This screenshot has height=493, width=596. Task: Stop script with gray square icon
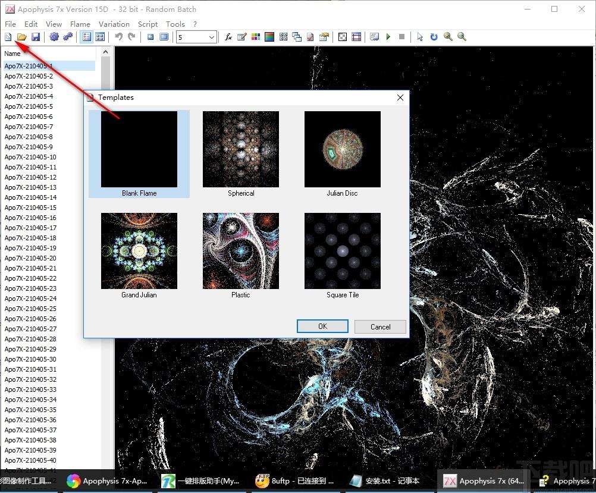pyautogui.click(x=401, y=37)
